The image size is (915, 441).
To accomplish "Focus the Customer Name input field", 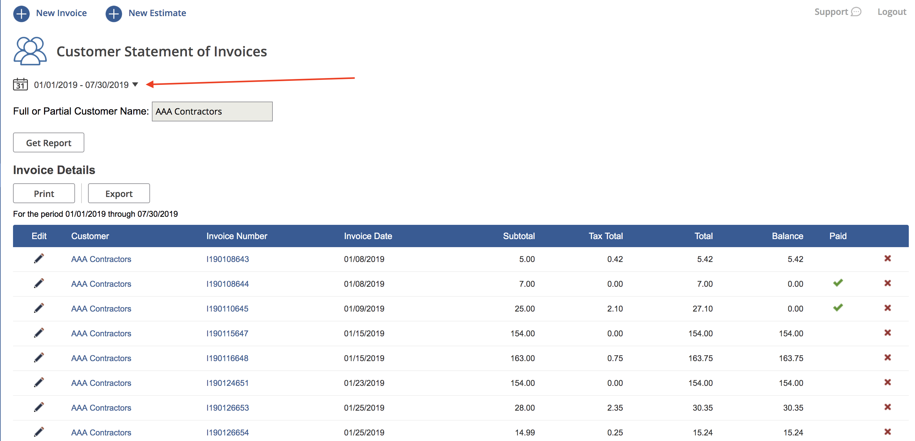I will click(212, 111).
